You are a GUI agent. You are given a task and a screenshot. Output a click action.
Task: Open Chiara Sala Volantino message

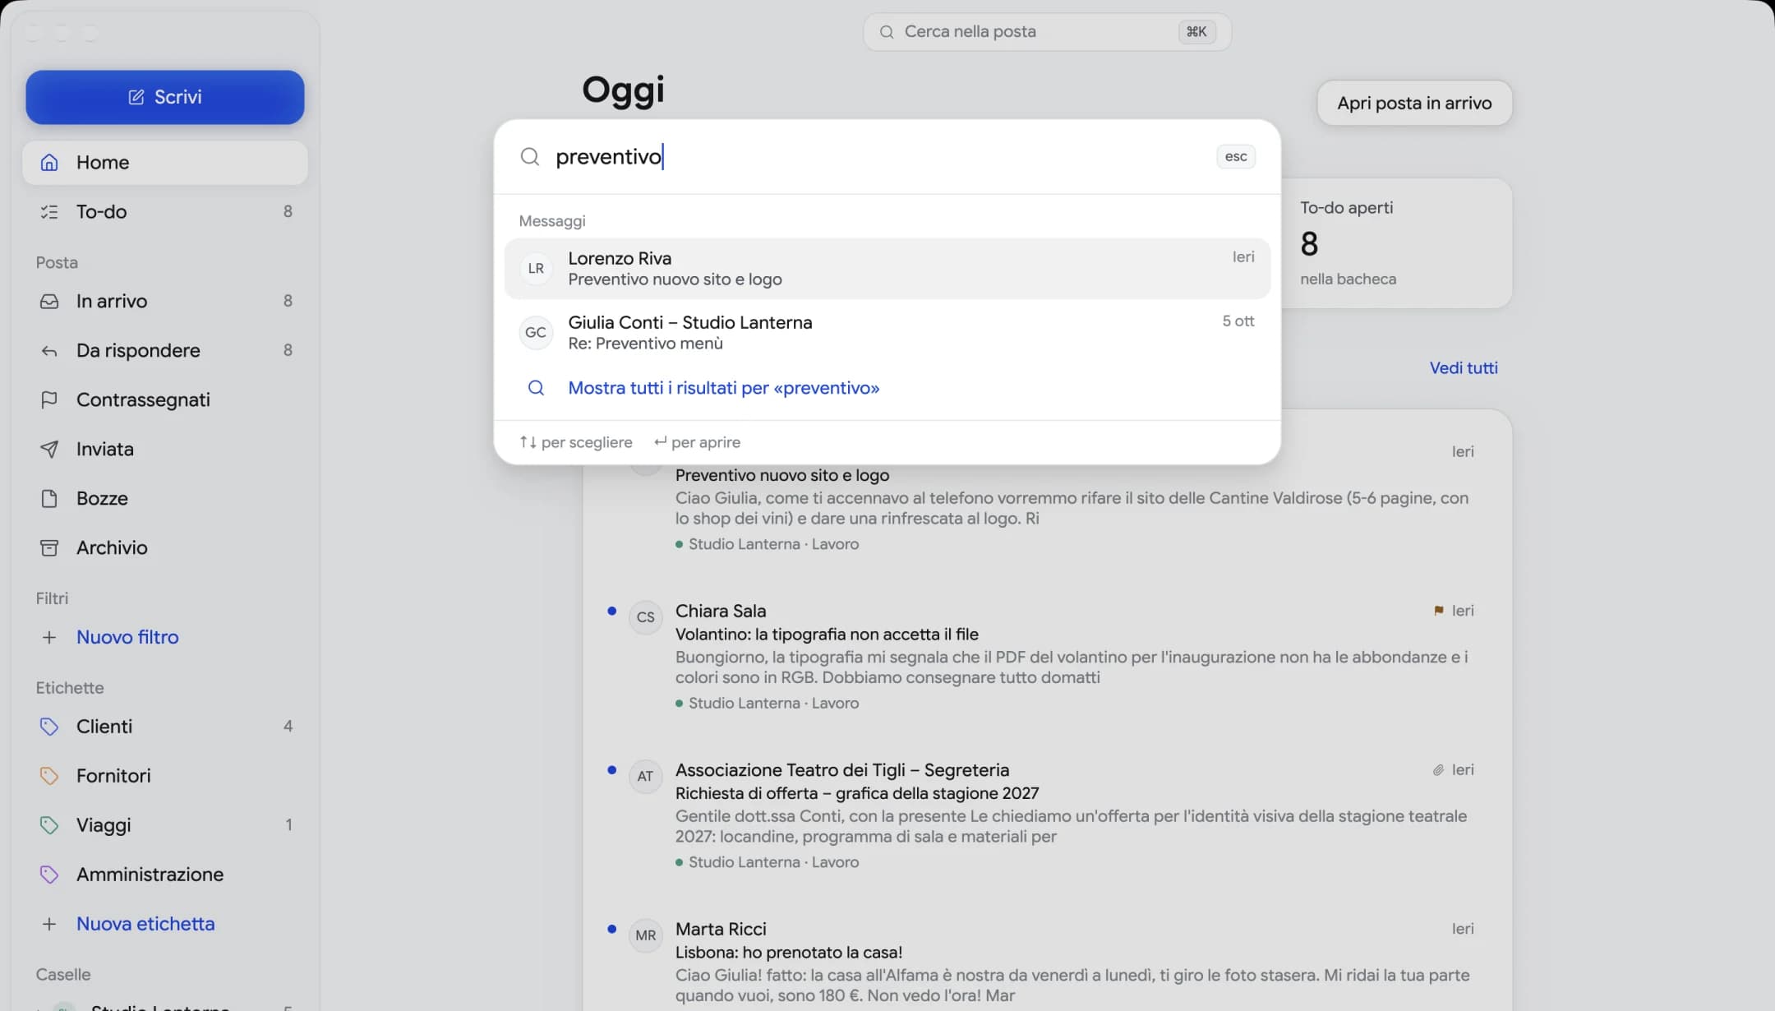click(1048, 656)
